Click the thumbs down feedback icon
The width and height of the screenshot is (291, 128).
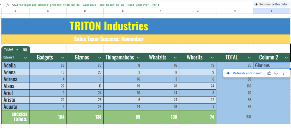click(276, 73)
